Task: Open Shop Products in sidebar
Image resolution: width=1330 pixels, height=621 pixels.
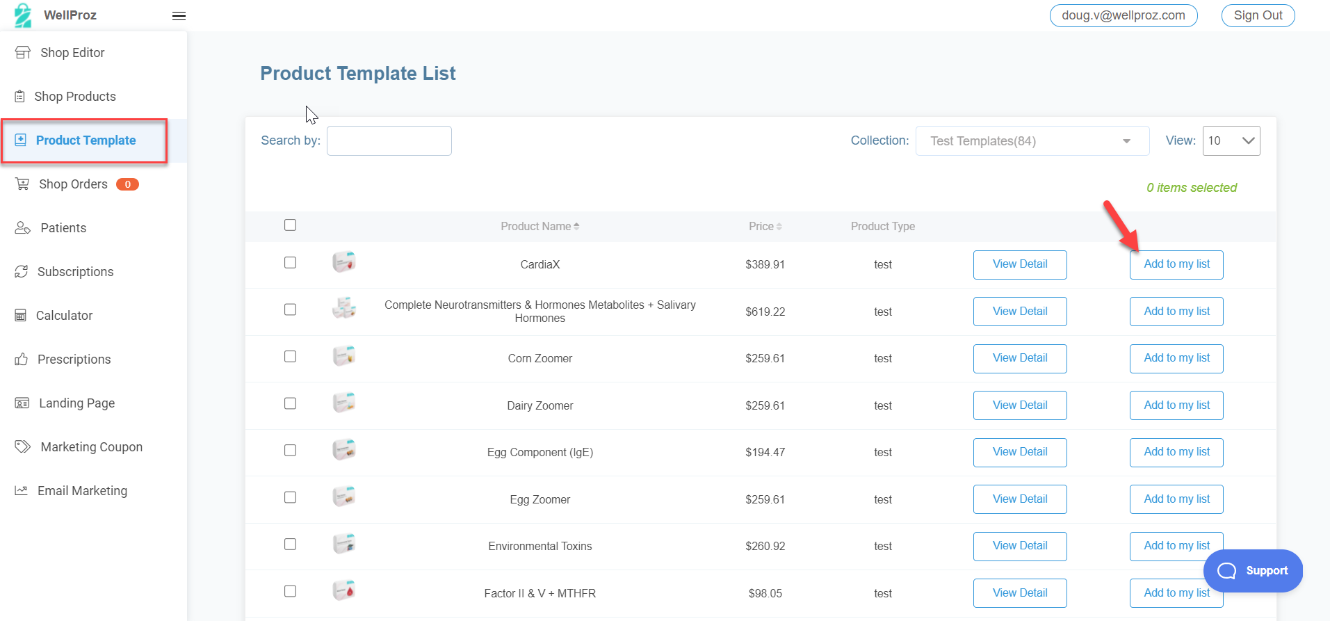Action: tap(75, 97)
